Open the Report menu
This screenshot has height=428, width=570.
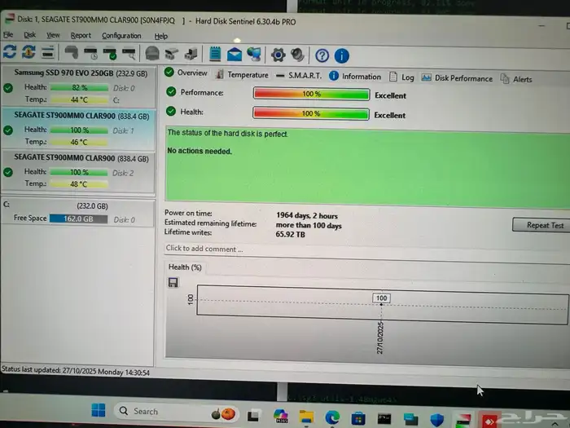point(81,36)
